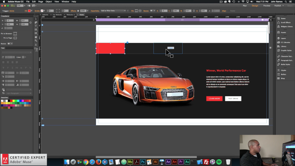Select the Rectangle tool in tools strip
The width and height of the screenshot is (295, 166).
[36, 29]
